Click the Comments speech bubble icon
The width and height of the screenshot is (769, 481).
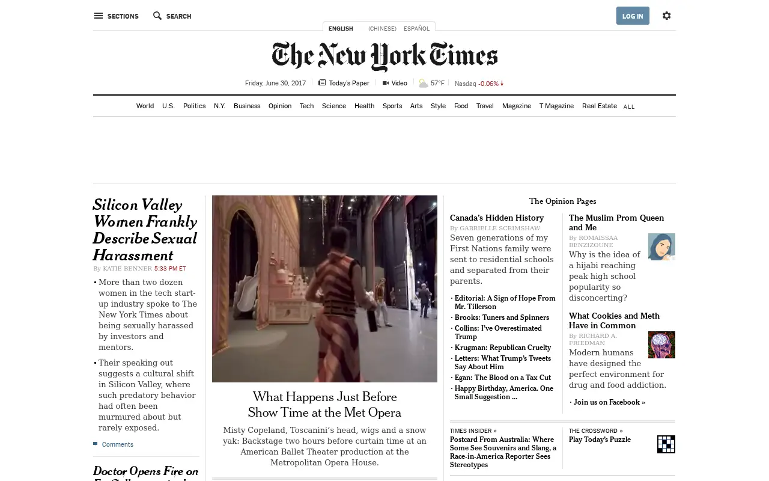click(x=96, y=444)
